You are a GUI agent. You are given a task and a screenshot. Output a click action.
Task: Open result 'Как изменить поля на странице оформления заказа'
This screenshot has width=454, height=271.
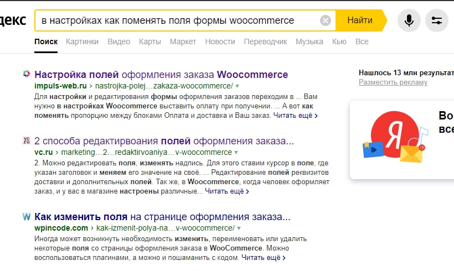point(162,217)
